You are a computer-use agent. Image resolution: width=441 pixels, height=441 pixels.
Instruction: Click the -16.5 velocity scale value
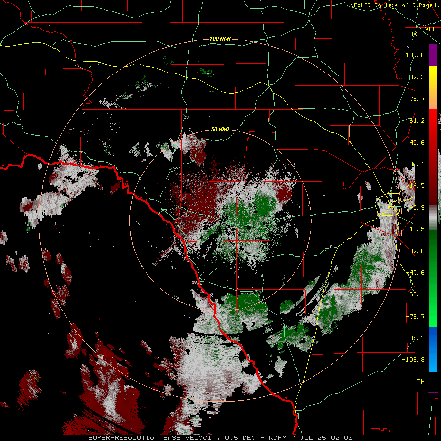tap(415, 229)
